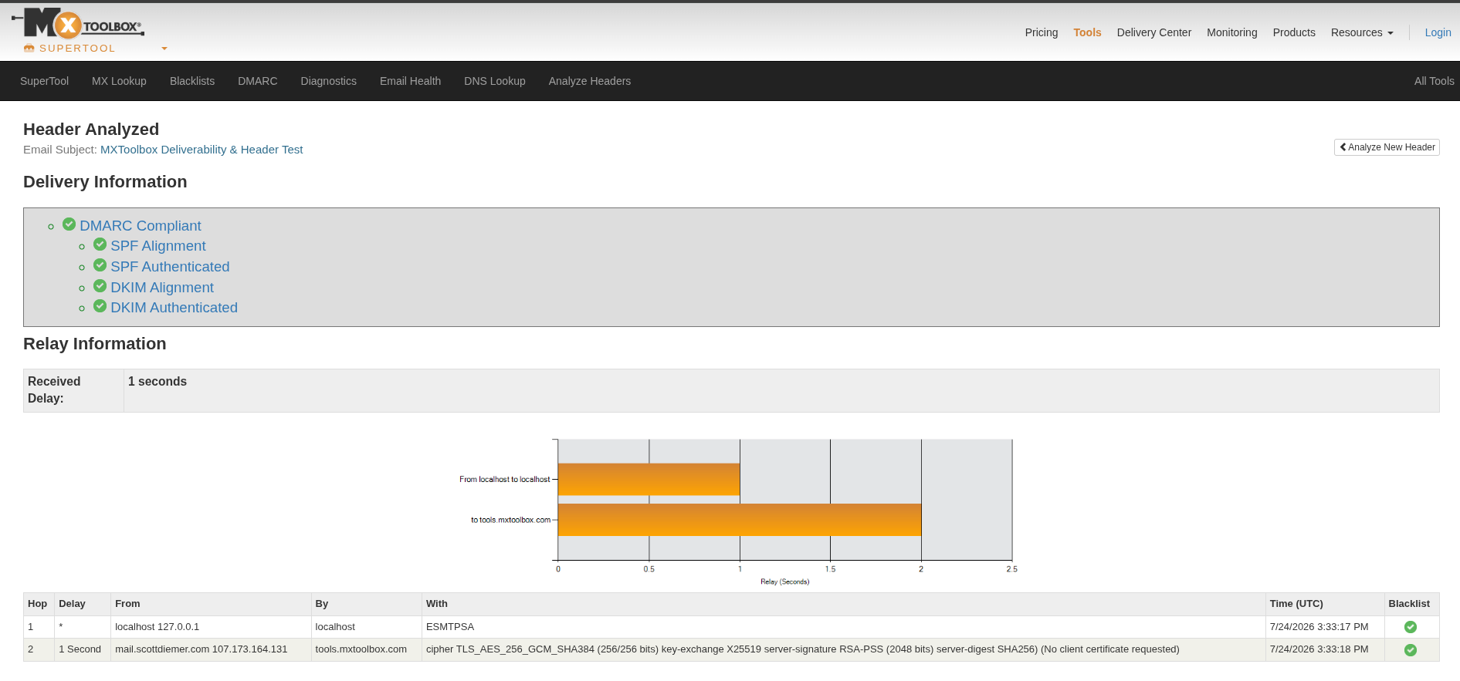Open Monitoring in the top menu

coord(1231,32)
